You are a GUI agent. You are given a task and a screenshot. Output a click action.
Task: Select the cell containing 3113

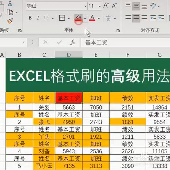[96, 166]
